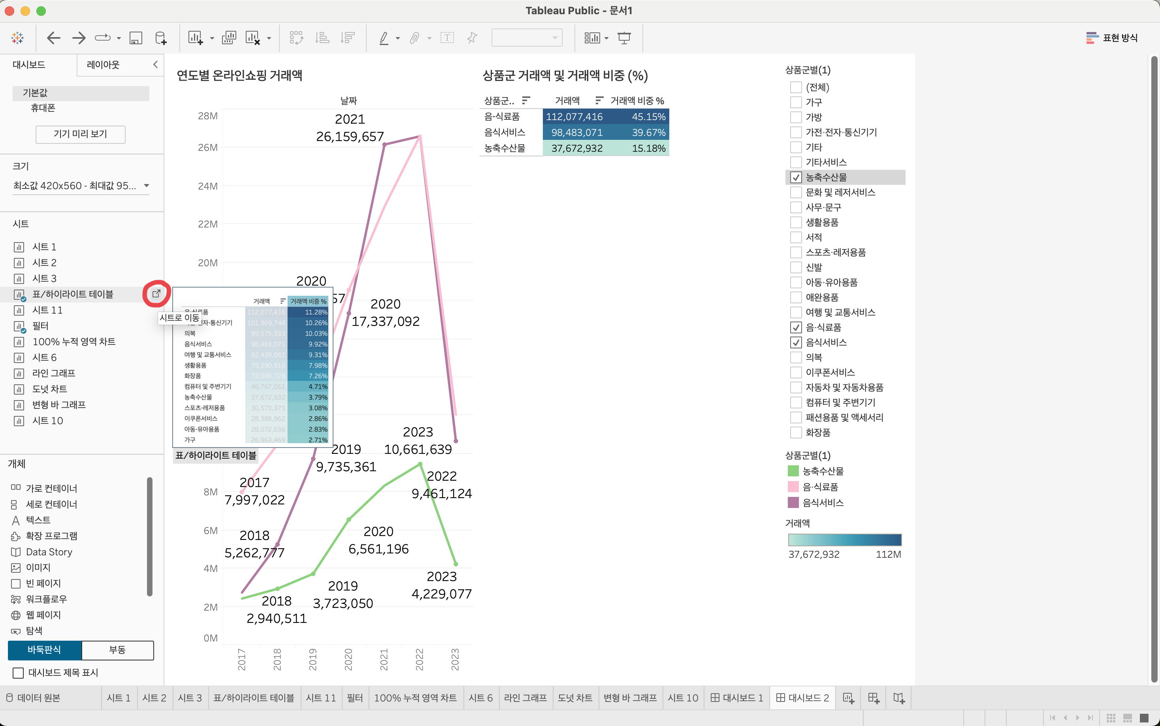The image size is (1160, 726).
Task: Click the go-to-sheet icon beside 표/하이라이트 테이블
Action: (x=156, y=293)
